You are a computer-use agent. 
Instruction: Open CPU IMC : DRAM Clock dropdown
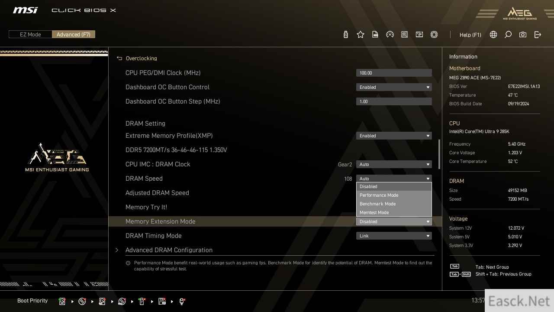coord(394,164)
